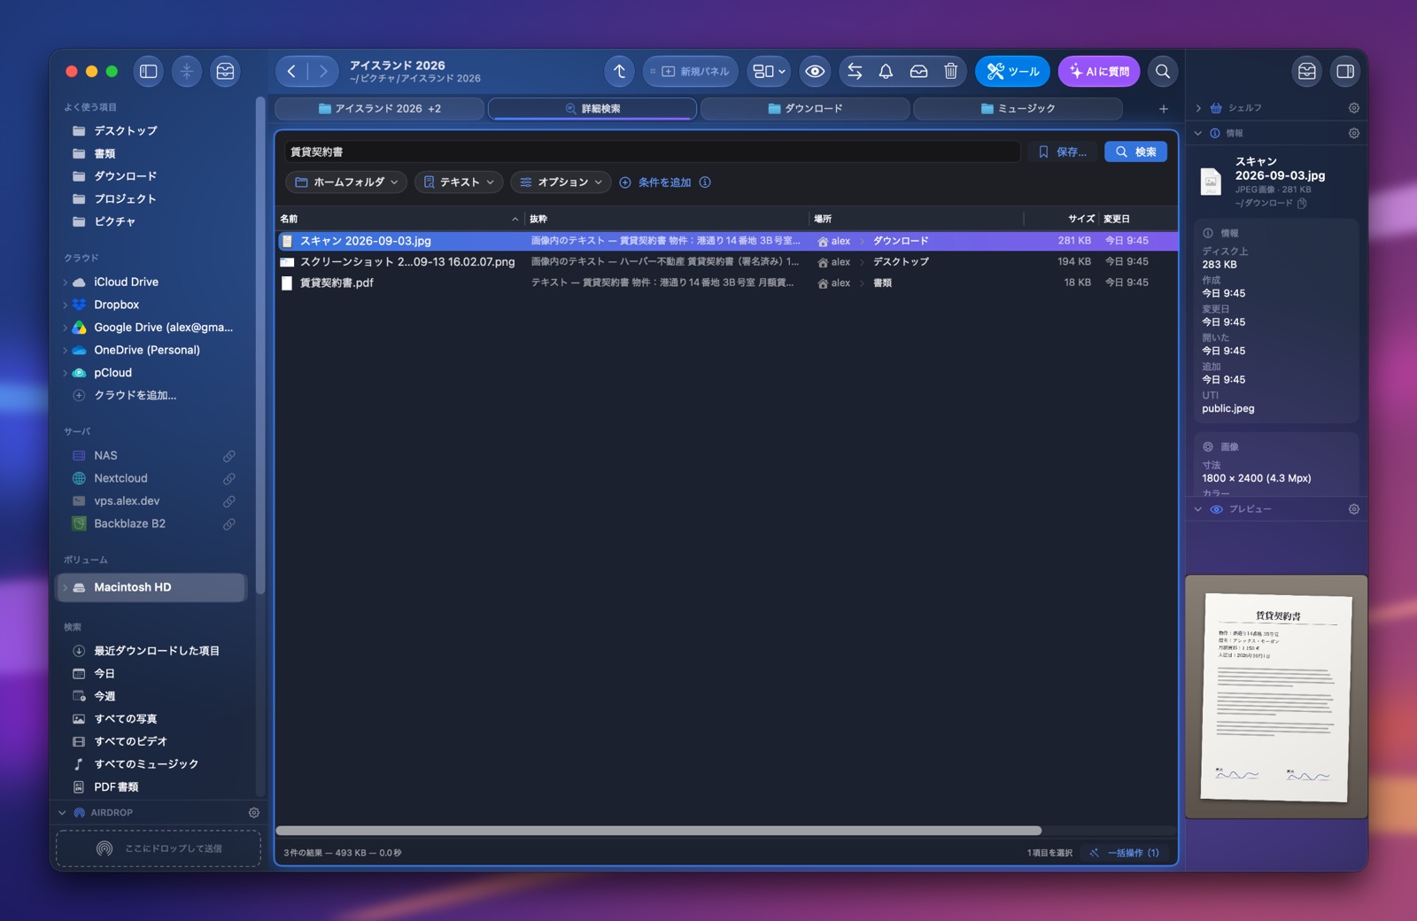Viewport: 1417px width, 921px height.
Task: Click the info icon next to 条件を追加
Action: [x=705, y=182]
